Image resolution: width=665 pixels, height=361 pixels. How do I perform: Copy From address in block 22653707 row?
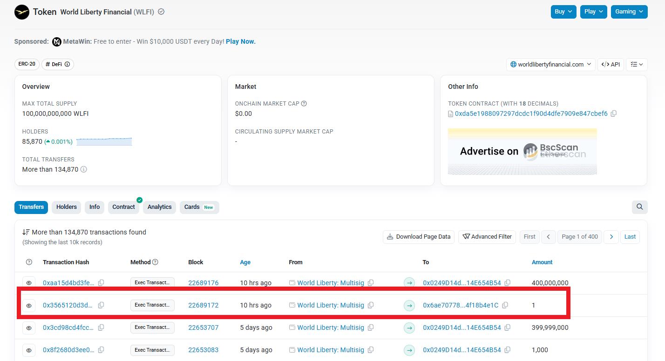[371, 328]
